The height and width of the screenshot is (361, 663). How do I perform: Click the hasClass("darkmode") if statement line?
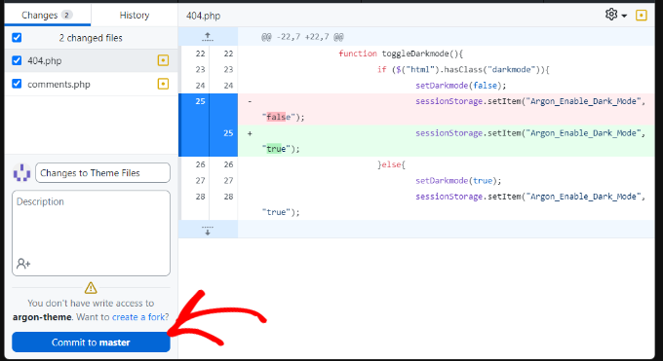pos(463,69)
